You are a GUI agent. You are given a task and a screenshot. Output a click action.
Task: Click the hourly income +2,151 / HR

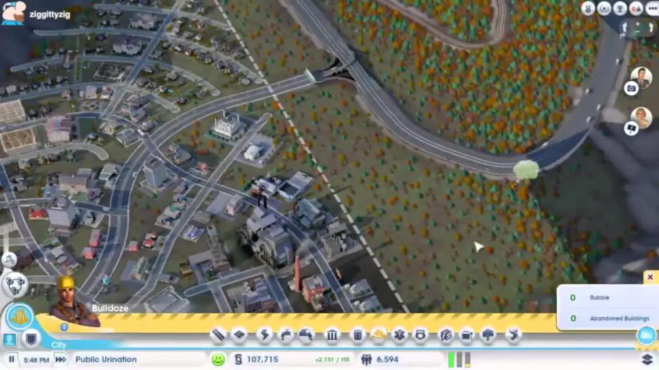(x=332, y=360)
